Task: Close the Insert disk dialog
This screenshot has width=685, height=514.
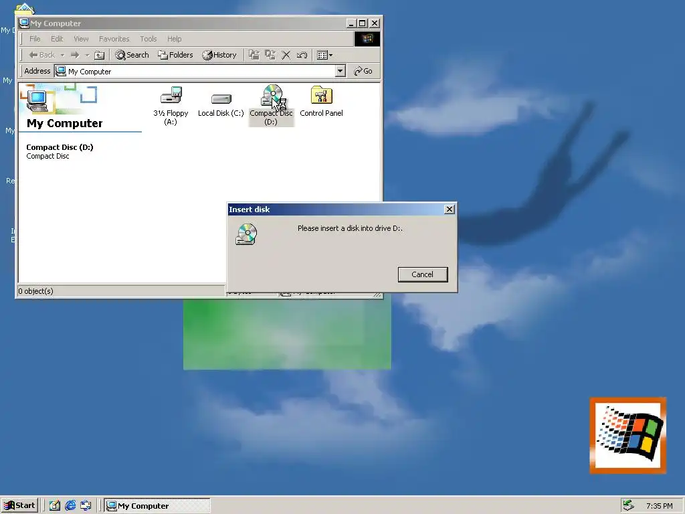Action: (449, 209)
